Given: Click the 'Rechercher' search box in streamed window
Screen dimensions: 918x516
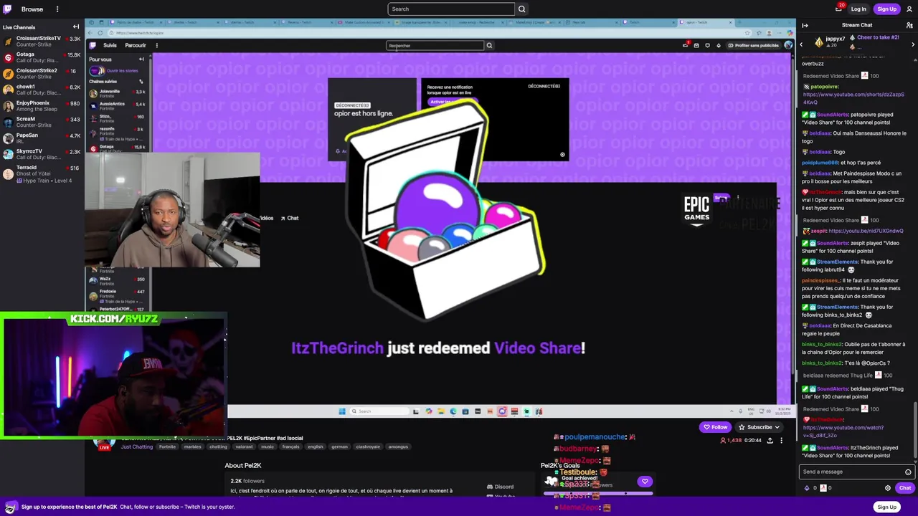Looking at the screenshot, I should (x=435, y=45).
